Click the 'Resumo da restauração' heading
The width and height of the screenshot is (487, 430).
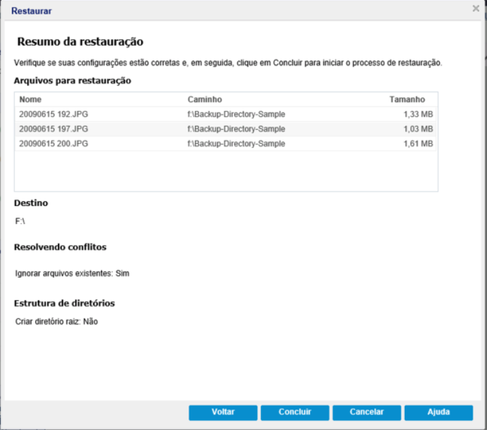tap(80, 42)
